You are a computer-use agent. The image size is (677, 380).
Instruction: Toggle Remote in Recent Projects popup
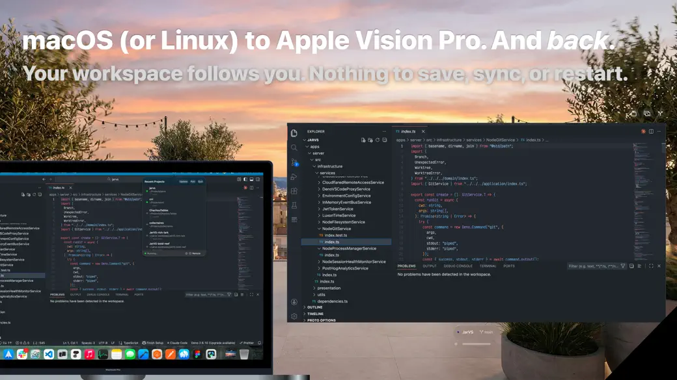(194, 253)
